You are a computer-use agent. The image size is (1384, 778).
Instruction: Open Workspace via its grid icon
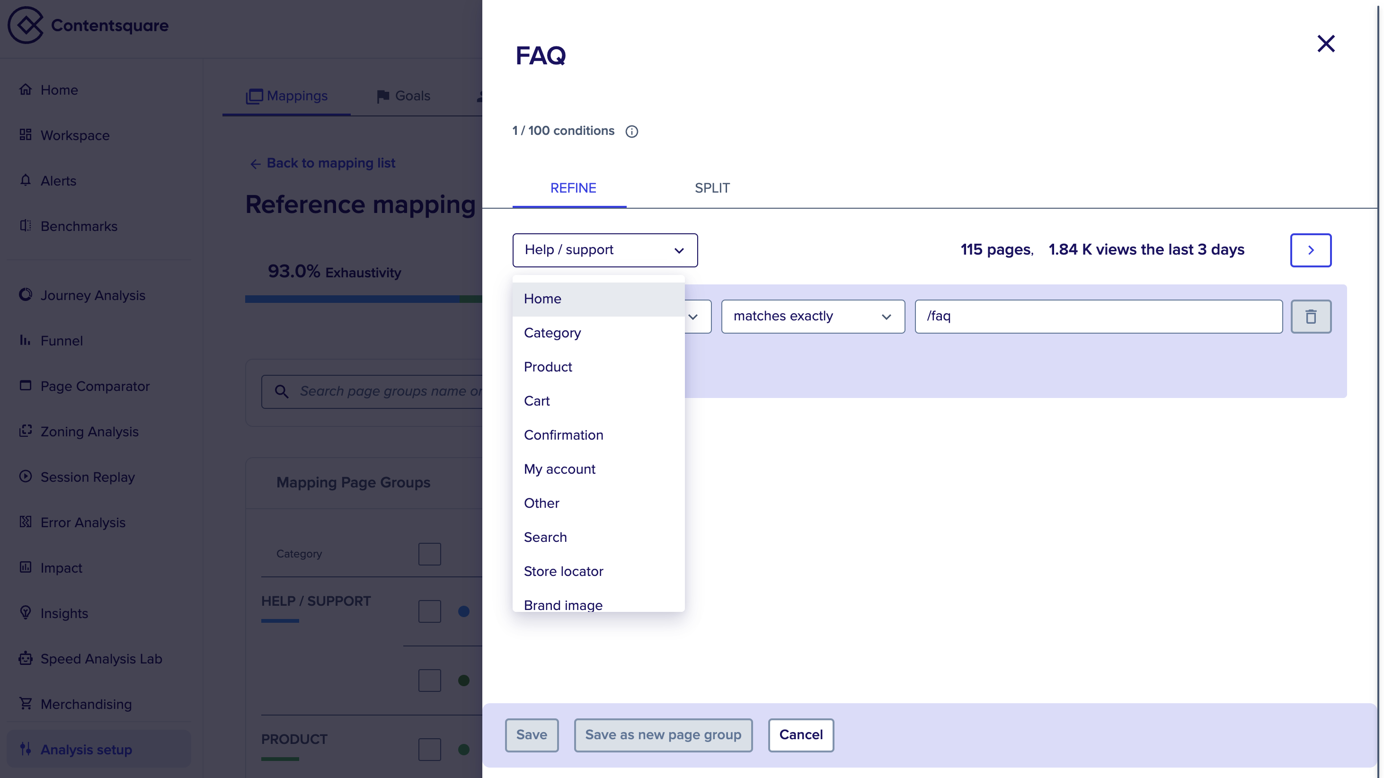25,135
